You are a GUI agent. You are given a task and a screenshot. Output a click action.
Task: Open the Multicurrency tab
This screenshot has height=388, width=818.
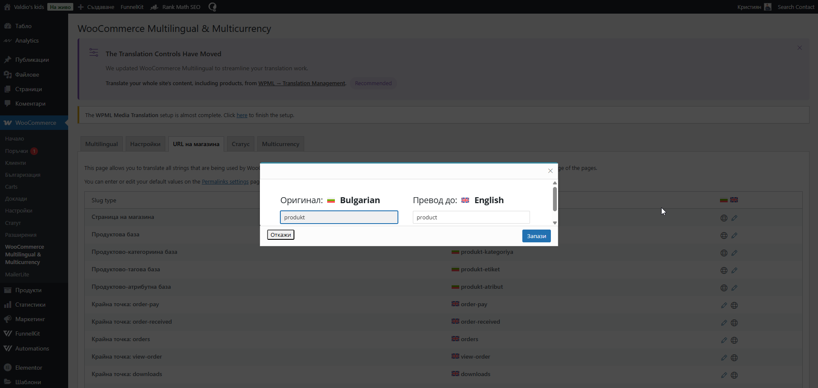point(281,144)
